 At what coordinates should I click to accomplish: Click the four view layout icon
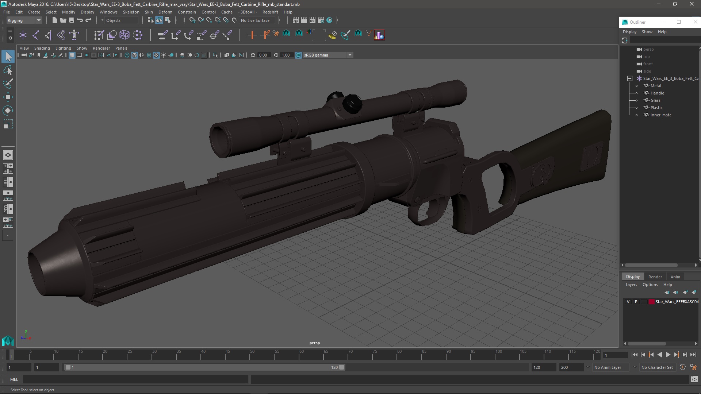pyautogui.click(x=8, y=169)
